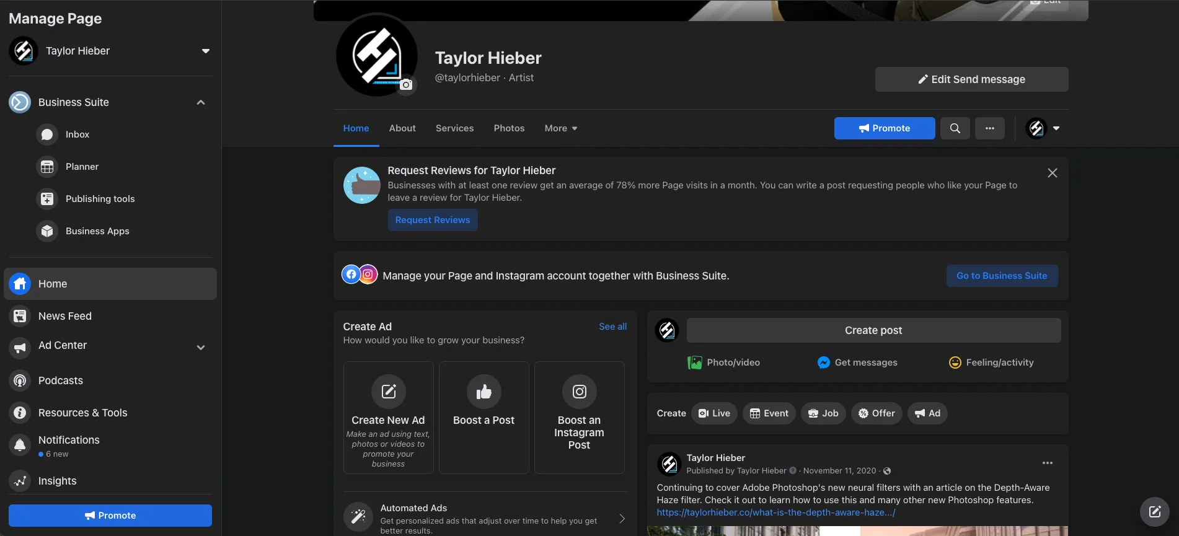Switch to the About tab
The height and width of the screenshot is (536, 1179).
[402, 128]
